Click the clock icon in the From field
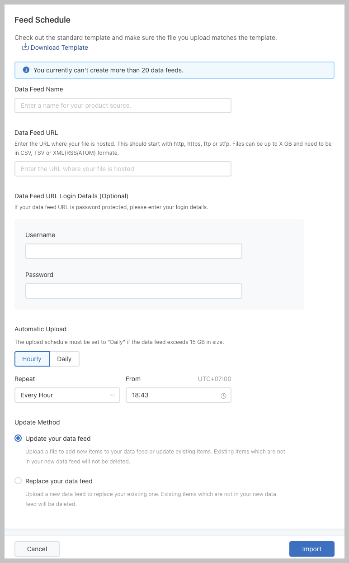 pos(223,396)
